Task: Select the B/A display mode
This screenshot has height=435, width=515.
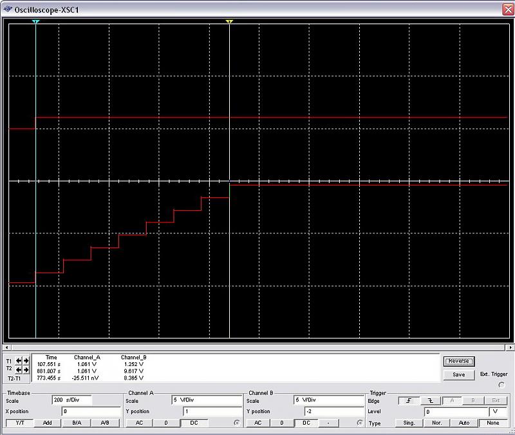Action: click(x=77, y=423)
